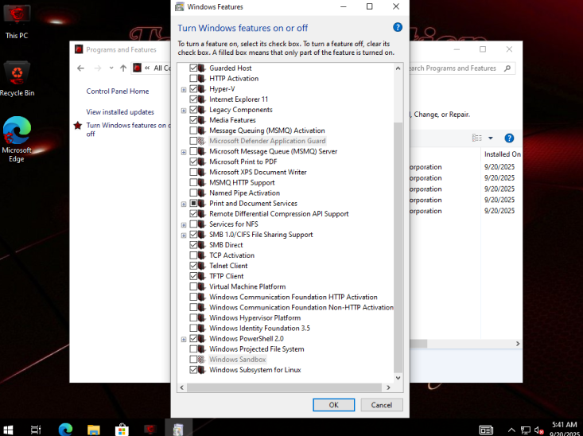
Task: Select Remote Differential Compression API Support label
Action: 279,213
